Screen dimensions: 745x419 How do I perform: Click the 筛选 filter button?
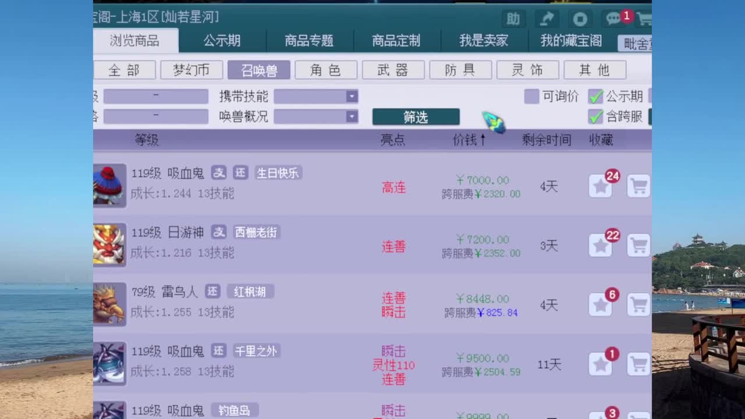click(416, 117)
